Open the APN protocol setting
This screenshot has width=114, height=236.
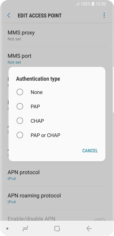57,175
